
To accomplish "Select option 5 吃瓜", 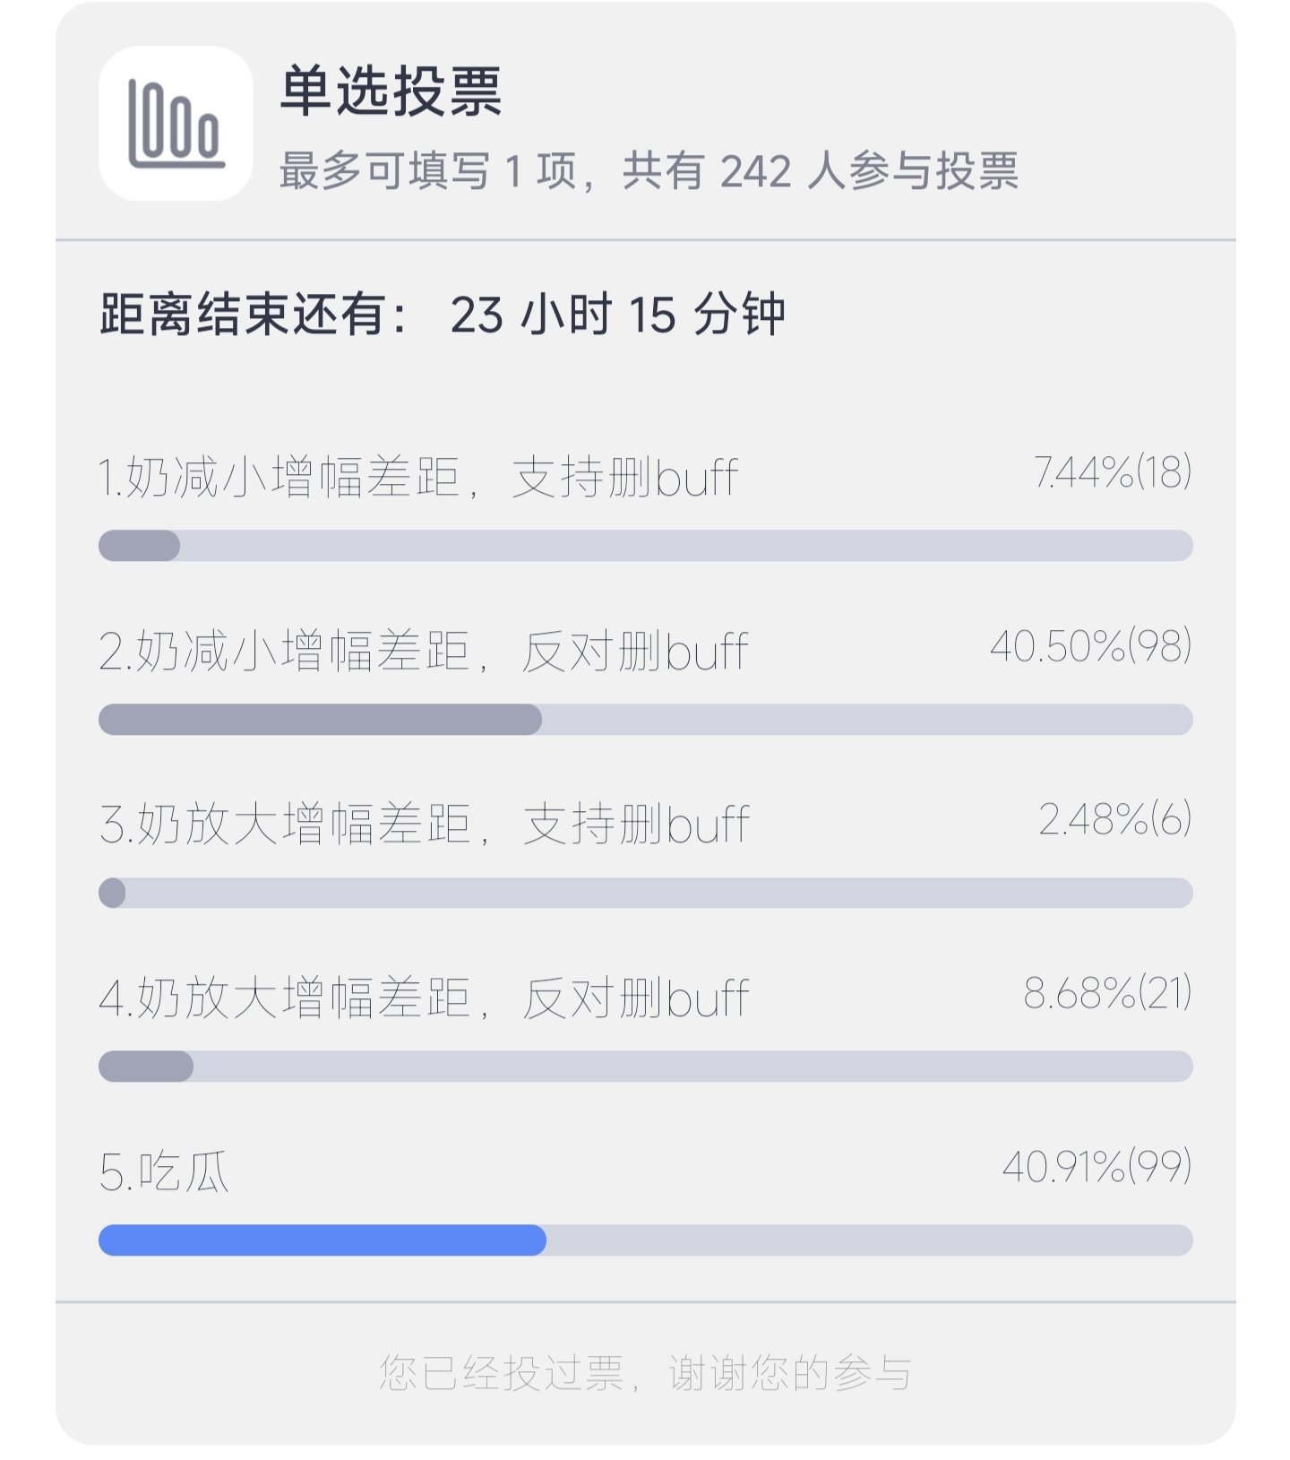I will tap(164, 1171).
